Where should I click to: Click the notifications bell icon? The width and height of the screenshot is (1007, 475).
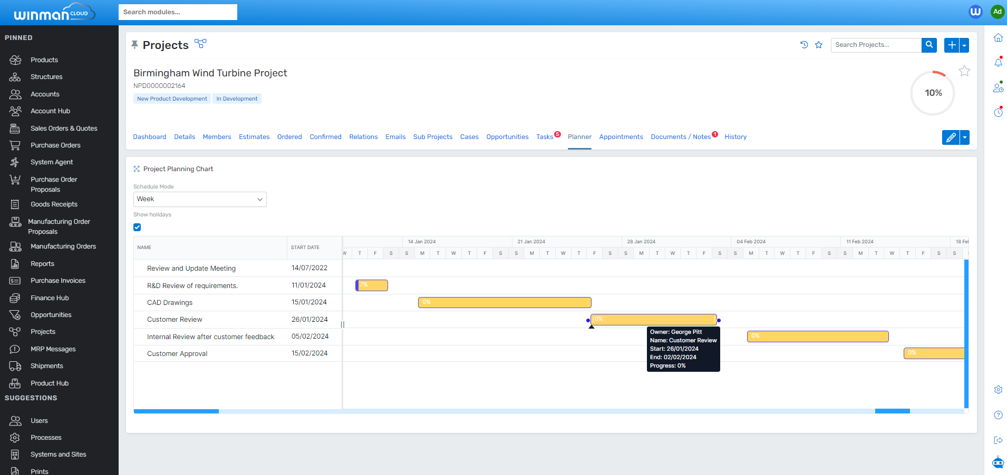click(x=998, y=62)
